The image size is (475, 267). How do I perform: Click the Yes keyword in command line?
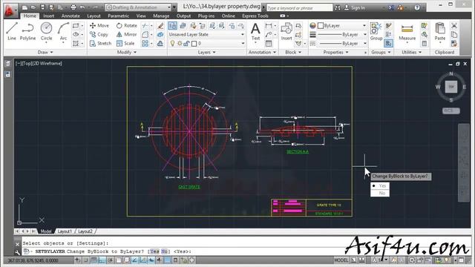point(154,251)
